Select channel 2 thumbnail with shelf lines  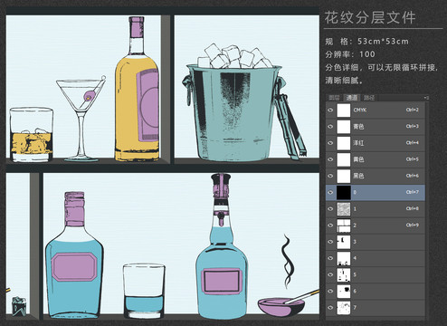(x=344, y=225)
